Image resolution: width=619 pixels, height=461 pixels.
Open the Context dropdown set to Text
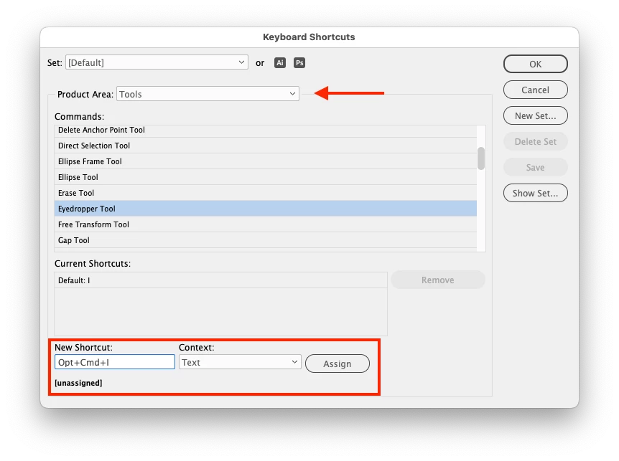(240, 362)
